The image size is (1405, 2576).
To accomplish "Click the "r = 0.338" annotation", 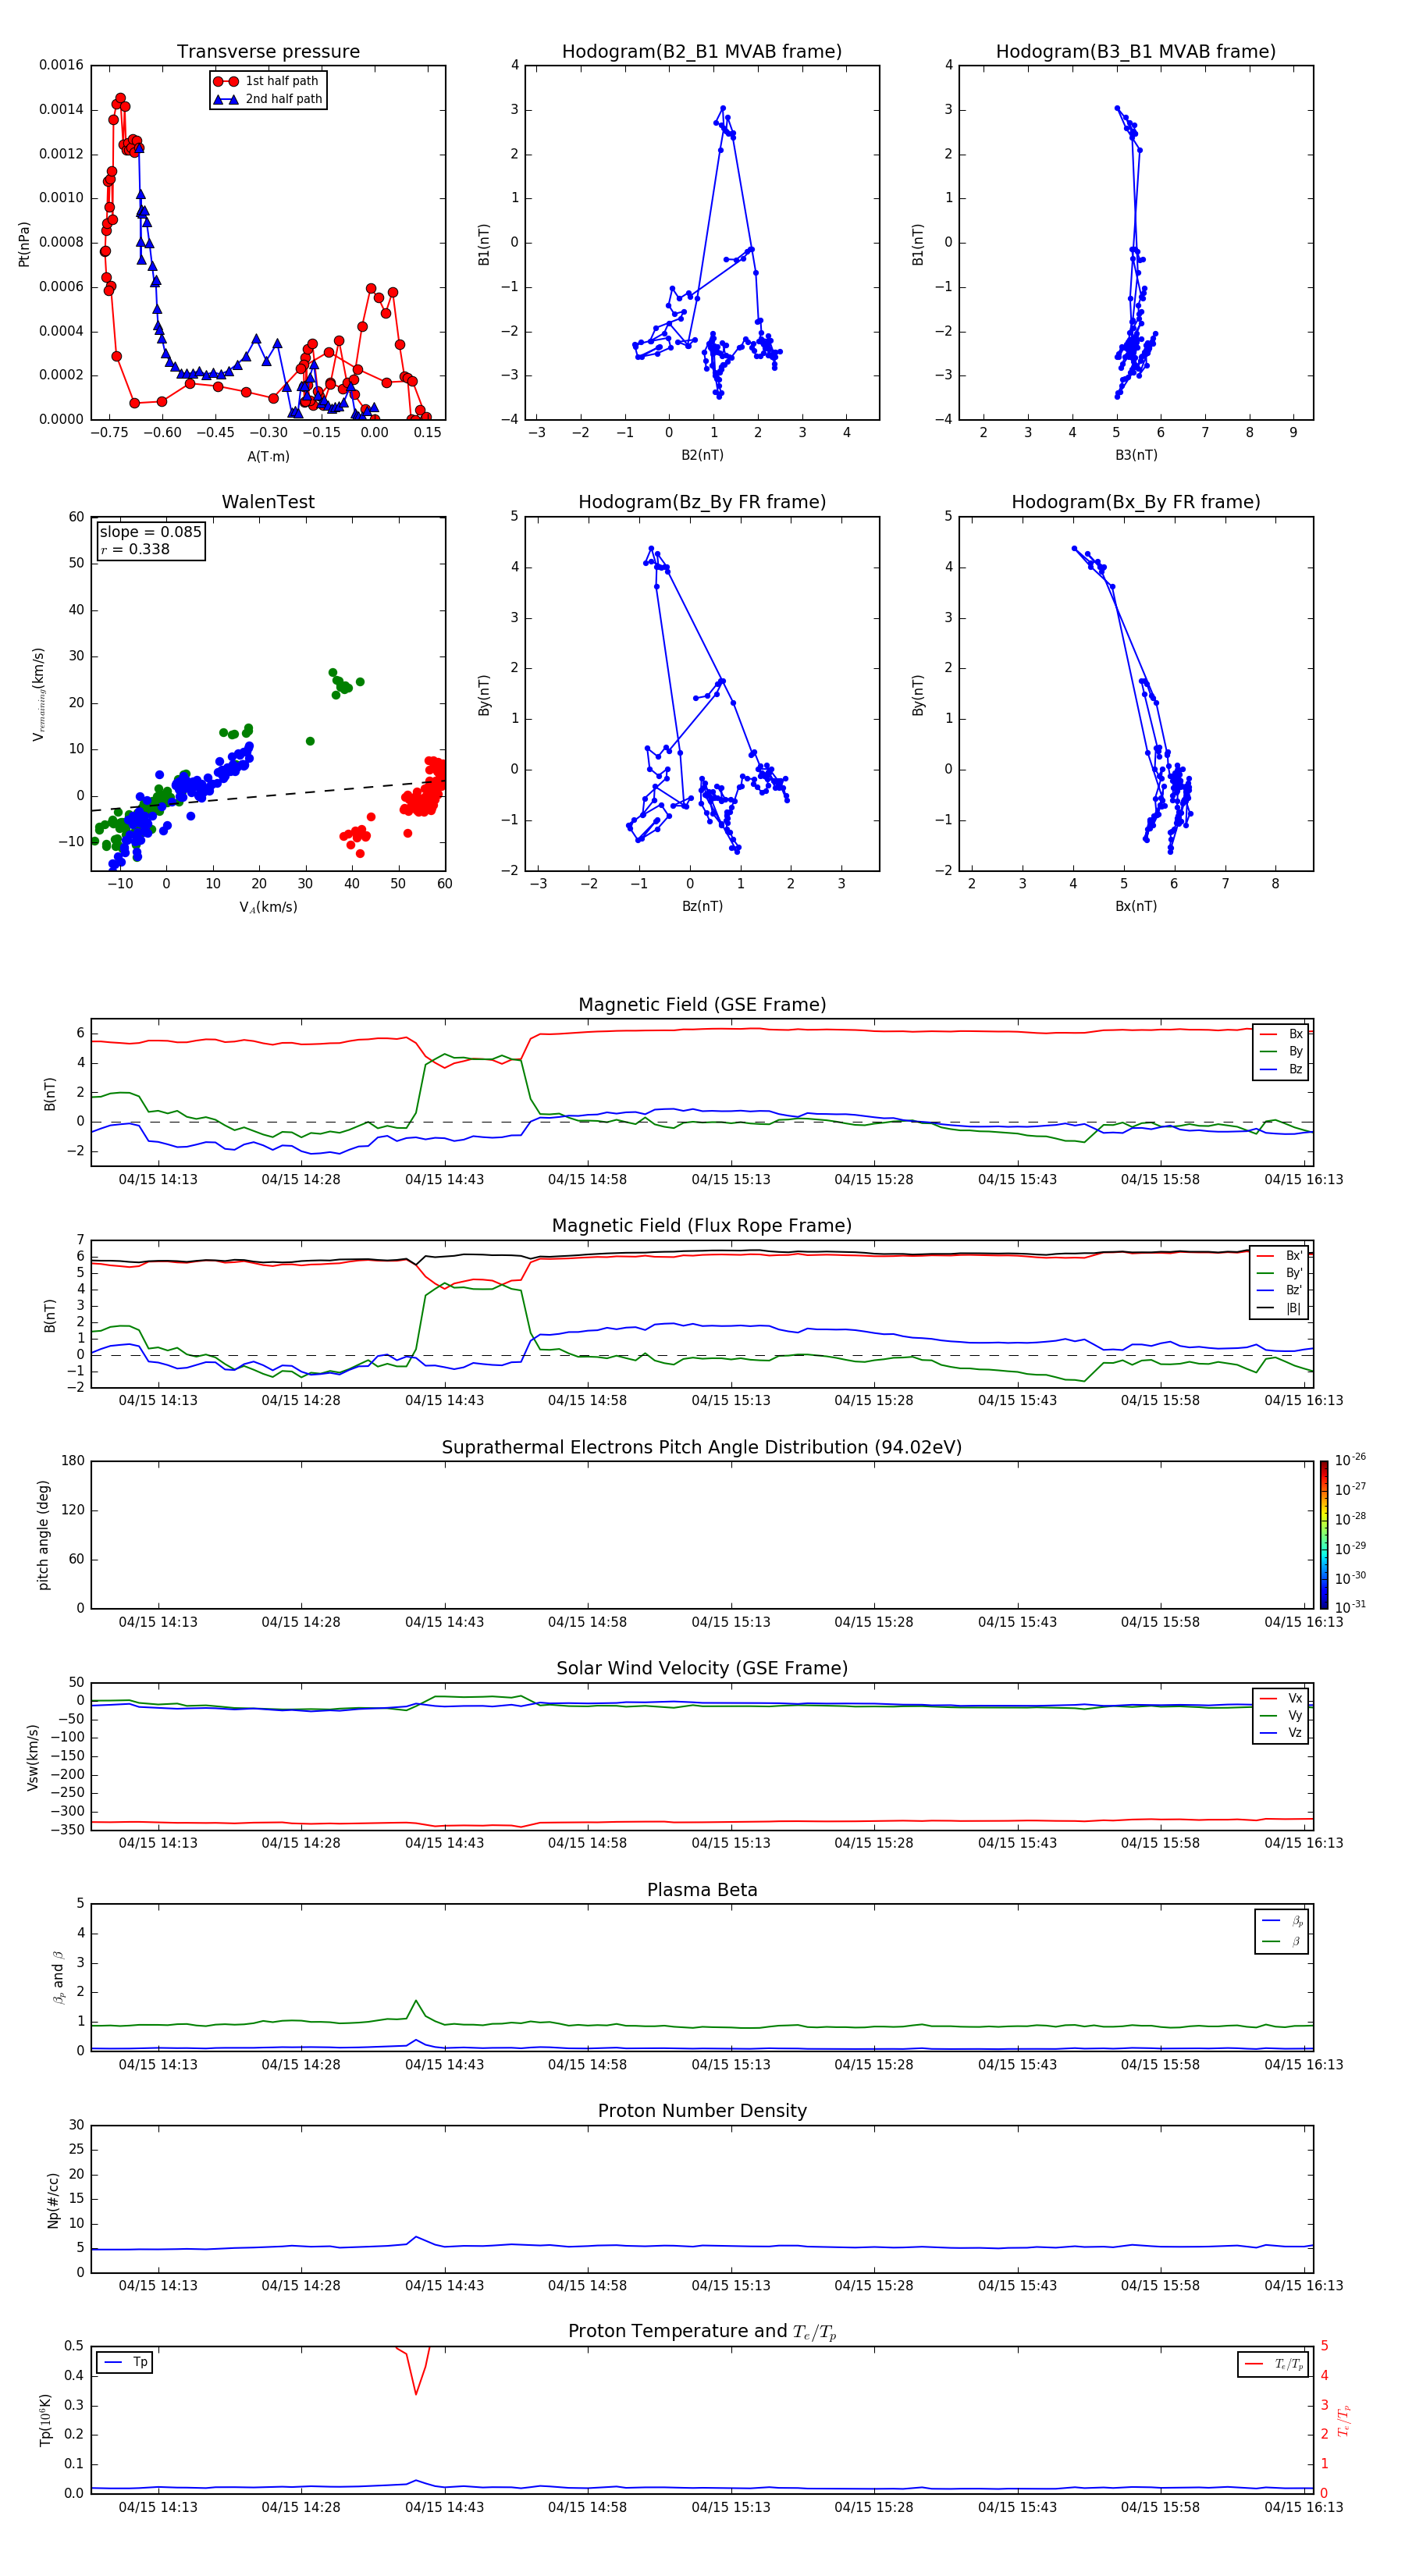I will click(135, 549).
